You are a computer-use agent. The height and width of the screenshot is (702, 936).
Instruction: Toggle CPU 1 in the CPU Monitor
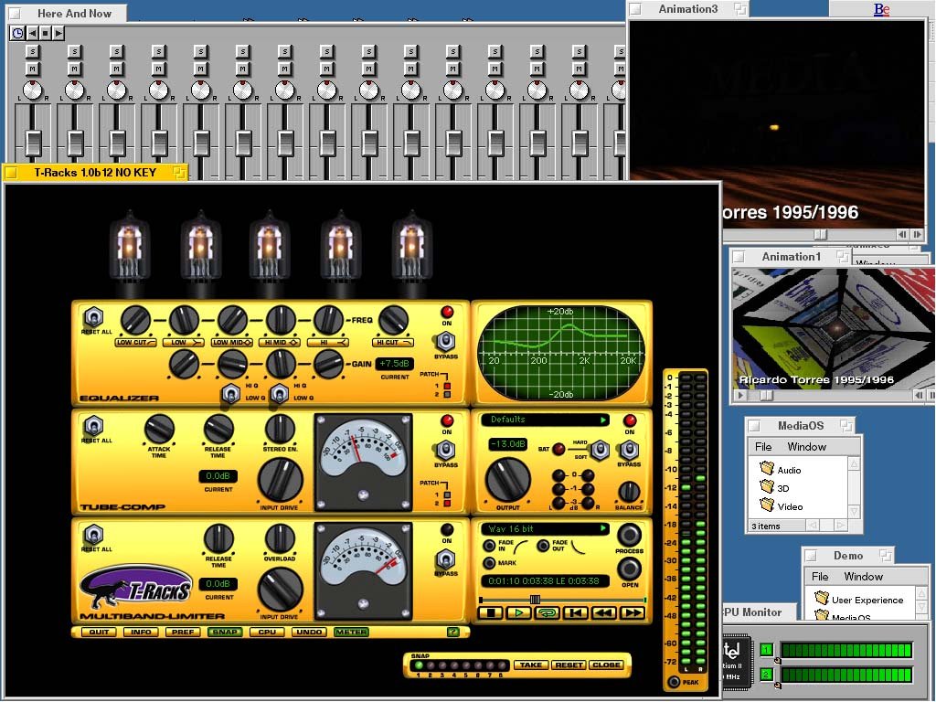pos(767,650)
